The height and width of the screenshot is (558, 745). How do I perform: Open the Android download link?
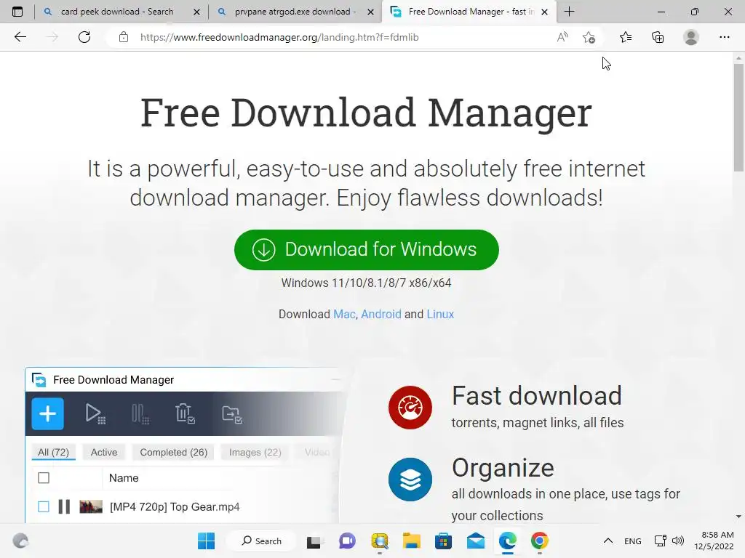(x=381, y=314)
